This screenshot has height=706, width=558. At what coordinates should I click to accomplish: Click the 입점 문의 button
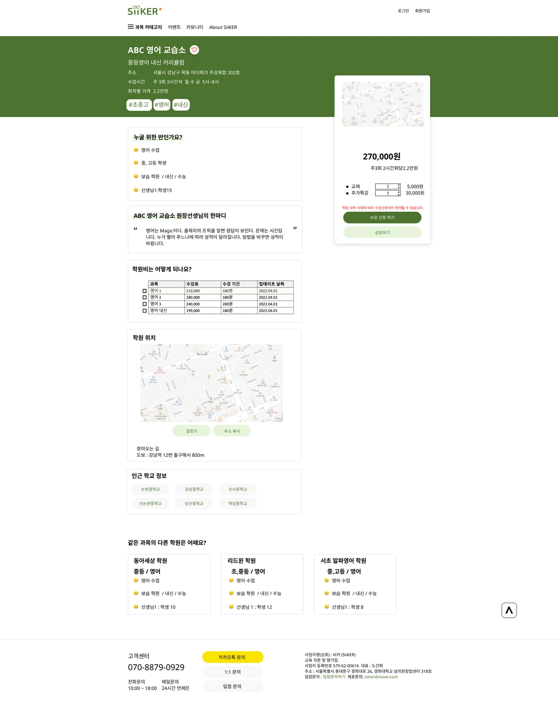point(233,686)
